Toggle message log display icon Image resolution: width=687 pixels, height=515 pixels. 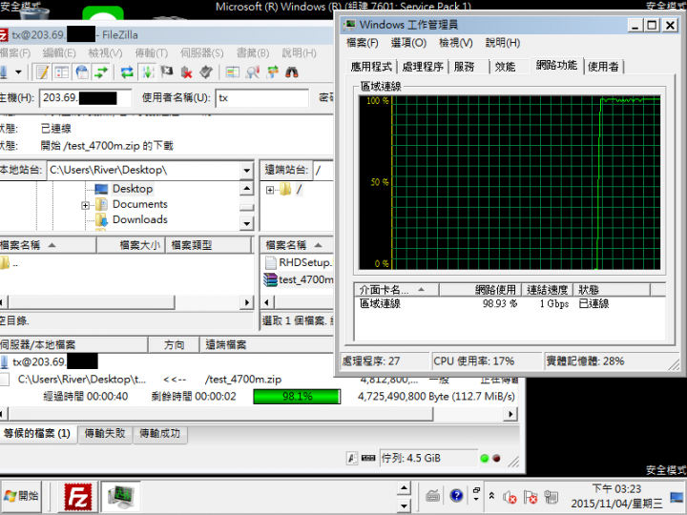coord(43,72)
